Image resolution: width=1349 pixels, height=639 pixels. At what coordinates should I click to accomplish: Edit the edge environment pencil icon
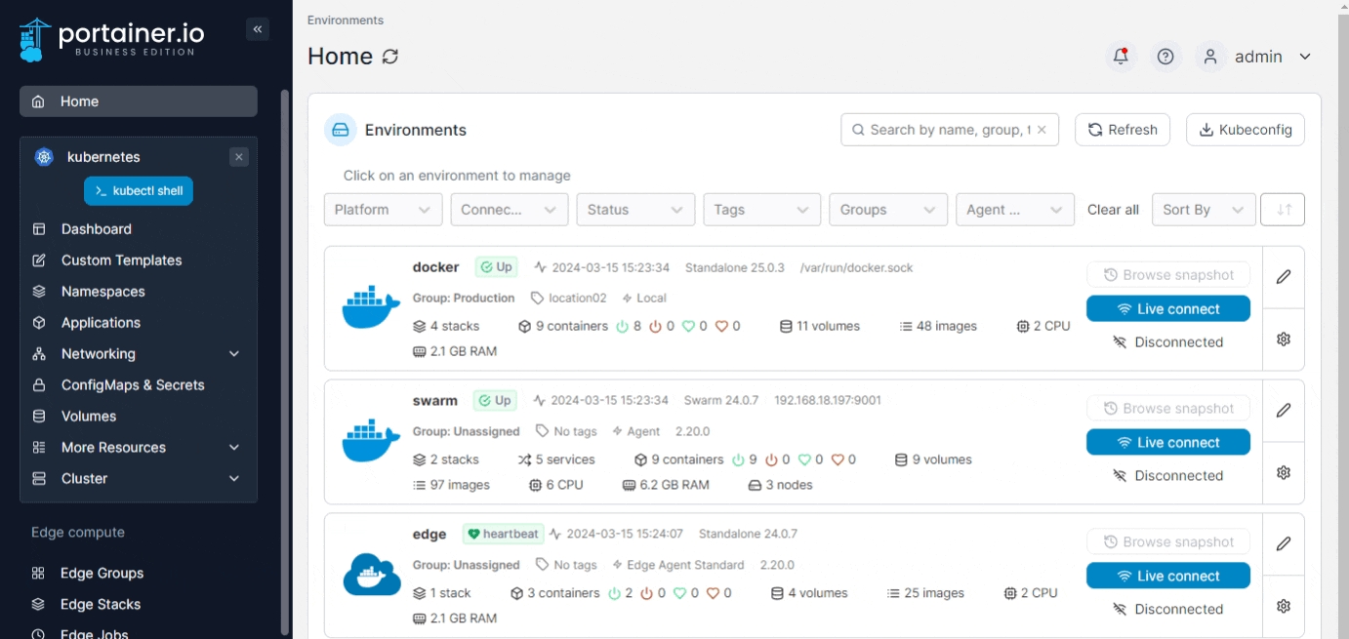tap(1284, 543)
